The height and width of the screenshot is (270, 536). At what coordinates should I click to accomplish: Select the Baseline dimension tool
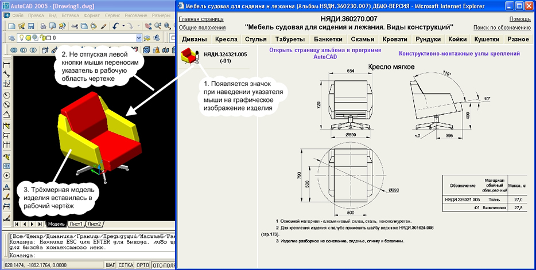(6, 135)
